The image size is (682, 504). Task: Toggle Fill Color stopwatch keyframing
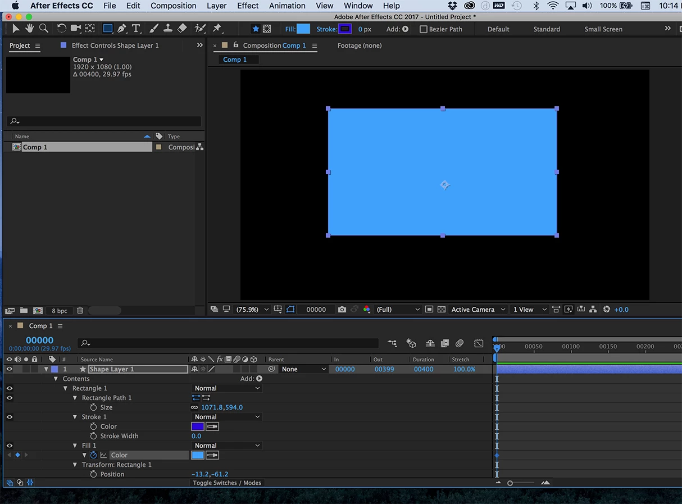[x=93, y=455]
